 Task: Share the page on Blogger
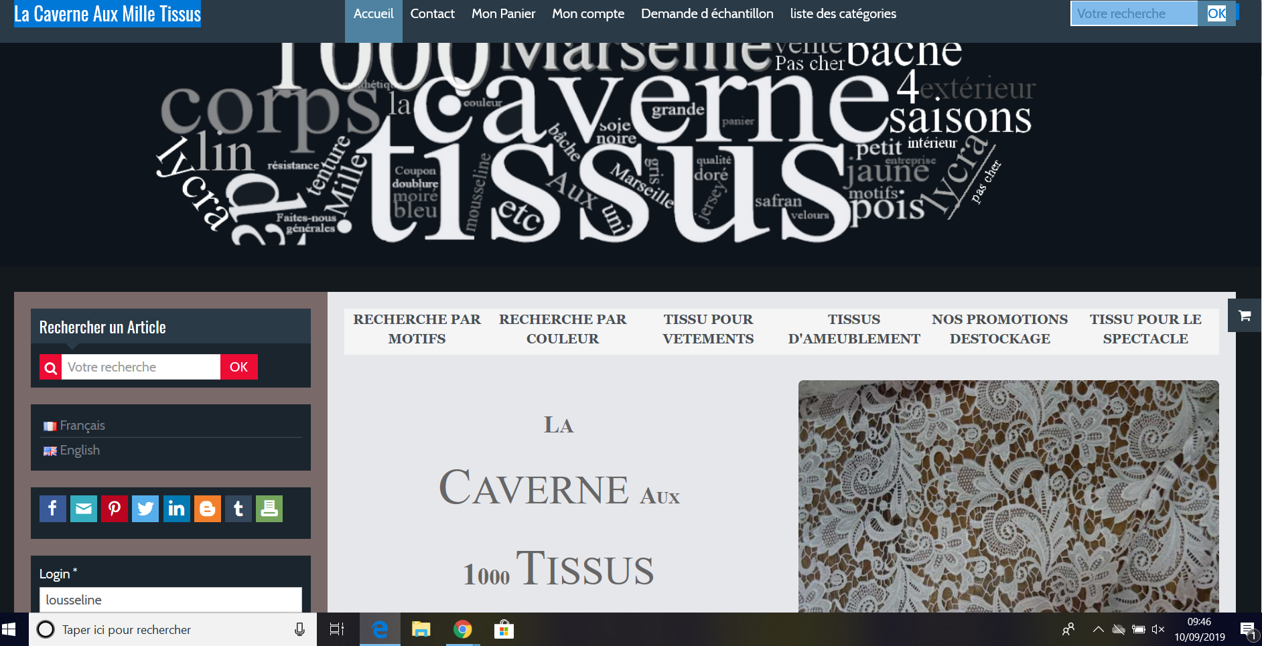[208, 509]
